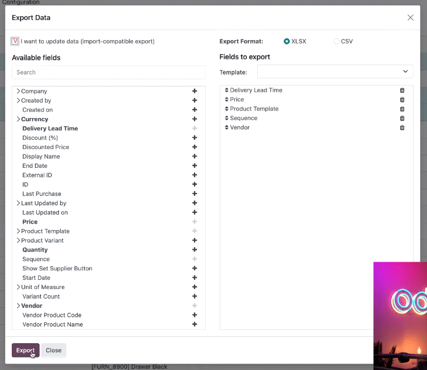Add Discount (%) field using plus icon
This screenshot has width=427, height=370.
pos(194,138)
